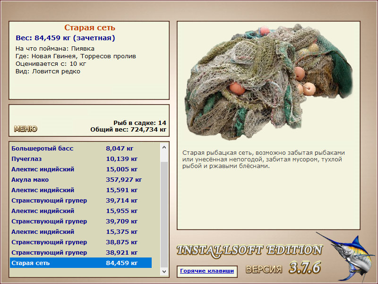Viewport: 378px width, 284px height.
Task: Select highlighted Старая сеть 84,459 кг row
Action: (81, 263)
